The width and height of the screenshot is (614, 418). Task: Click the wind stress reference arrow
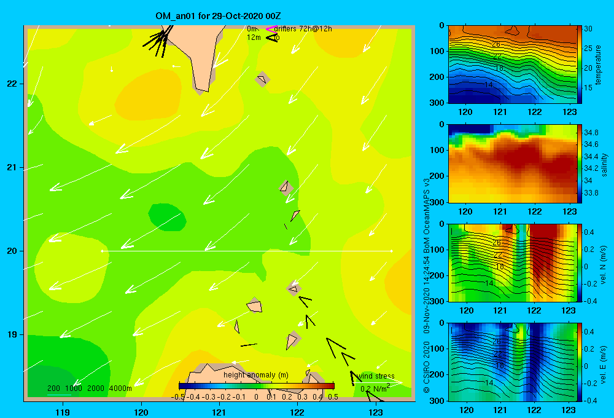tap(377, 382)
